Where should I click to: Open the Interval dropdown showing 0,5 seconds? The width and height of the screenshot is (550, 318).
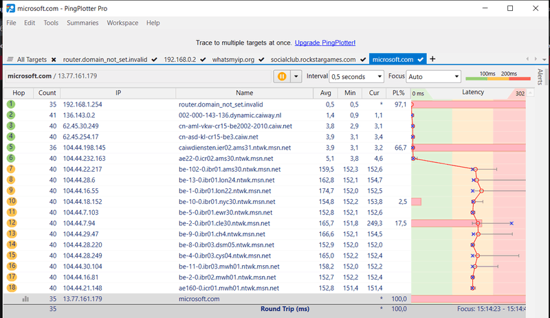tap(356, 76)
